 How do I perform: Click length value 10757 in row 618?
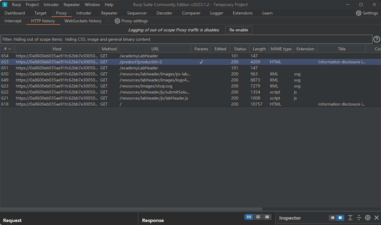[x=257, y=104]
